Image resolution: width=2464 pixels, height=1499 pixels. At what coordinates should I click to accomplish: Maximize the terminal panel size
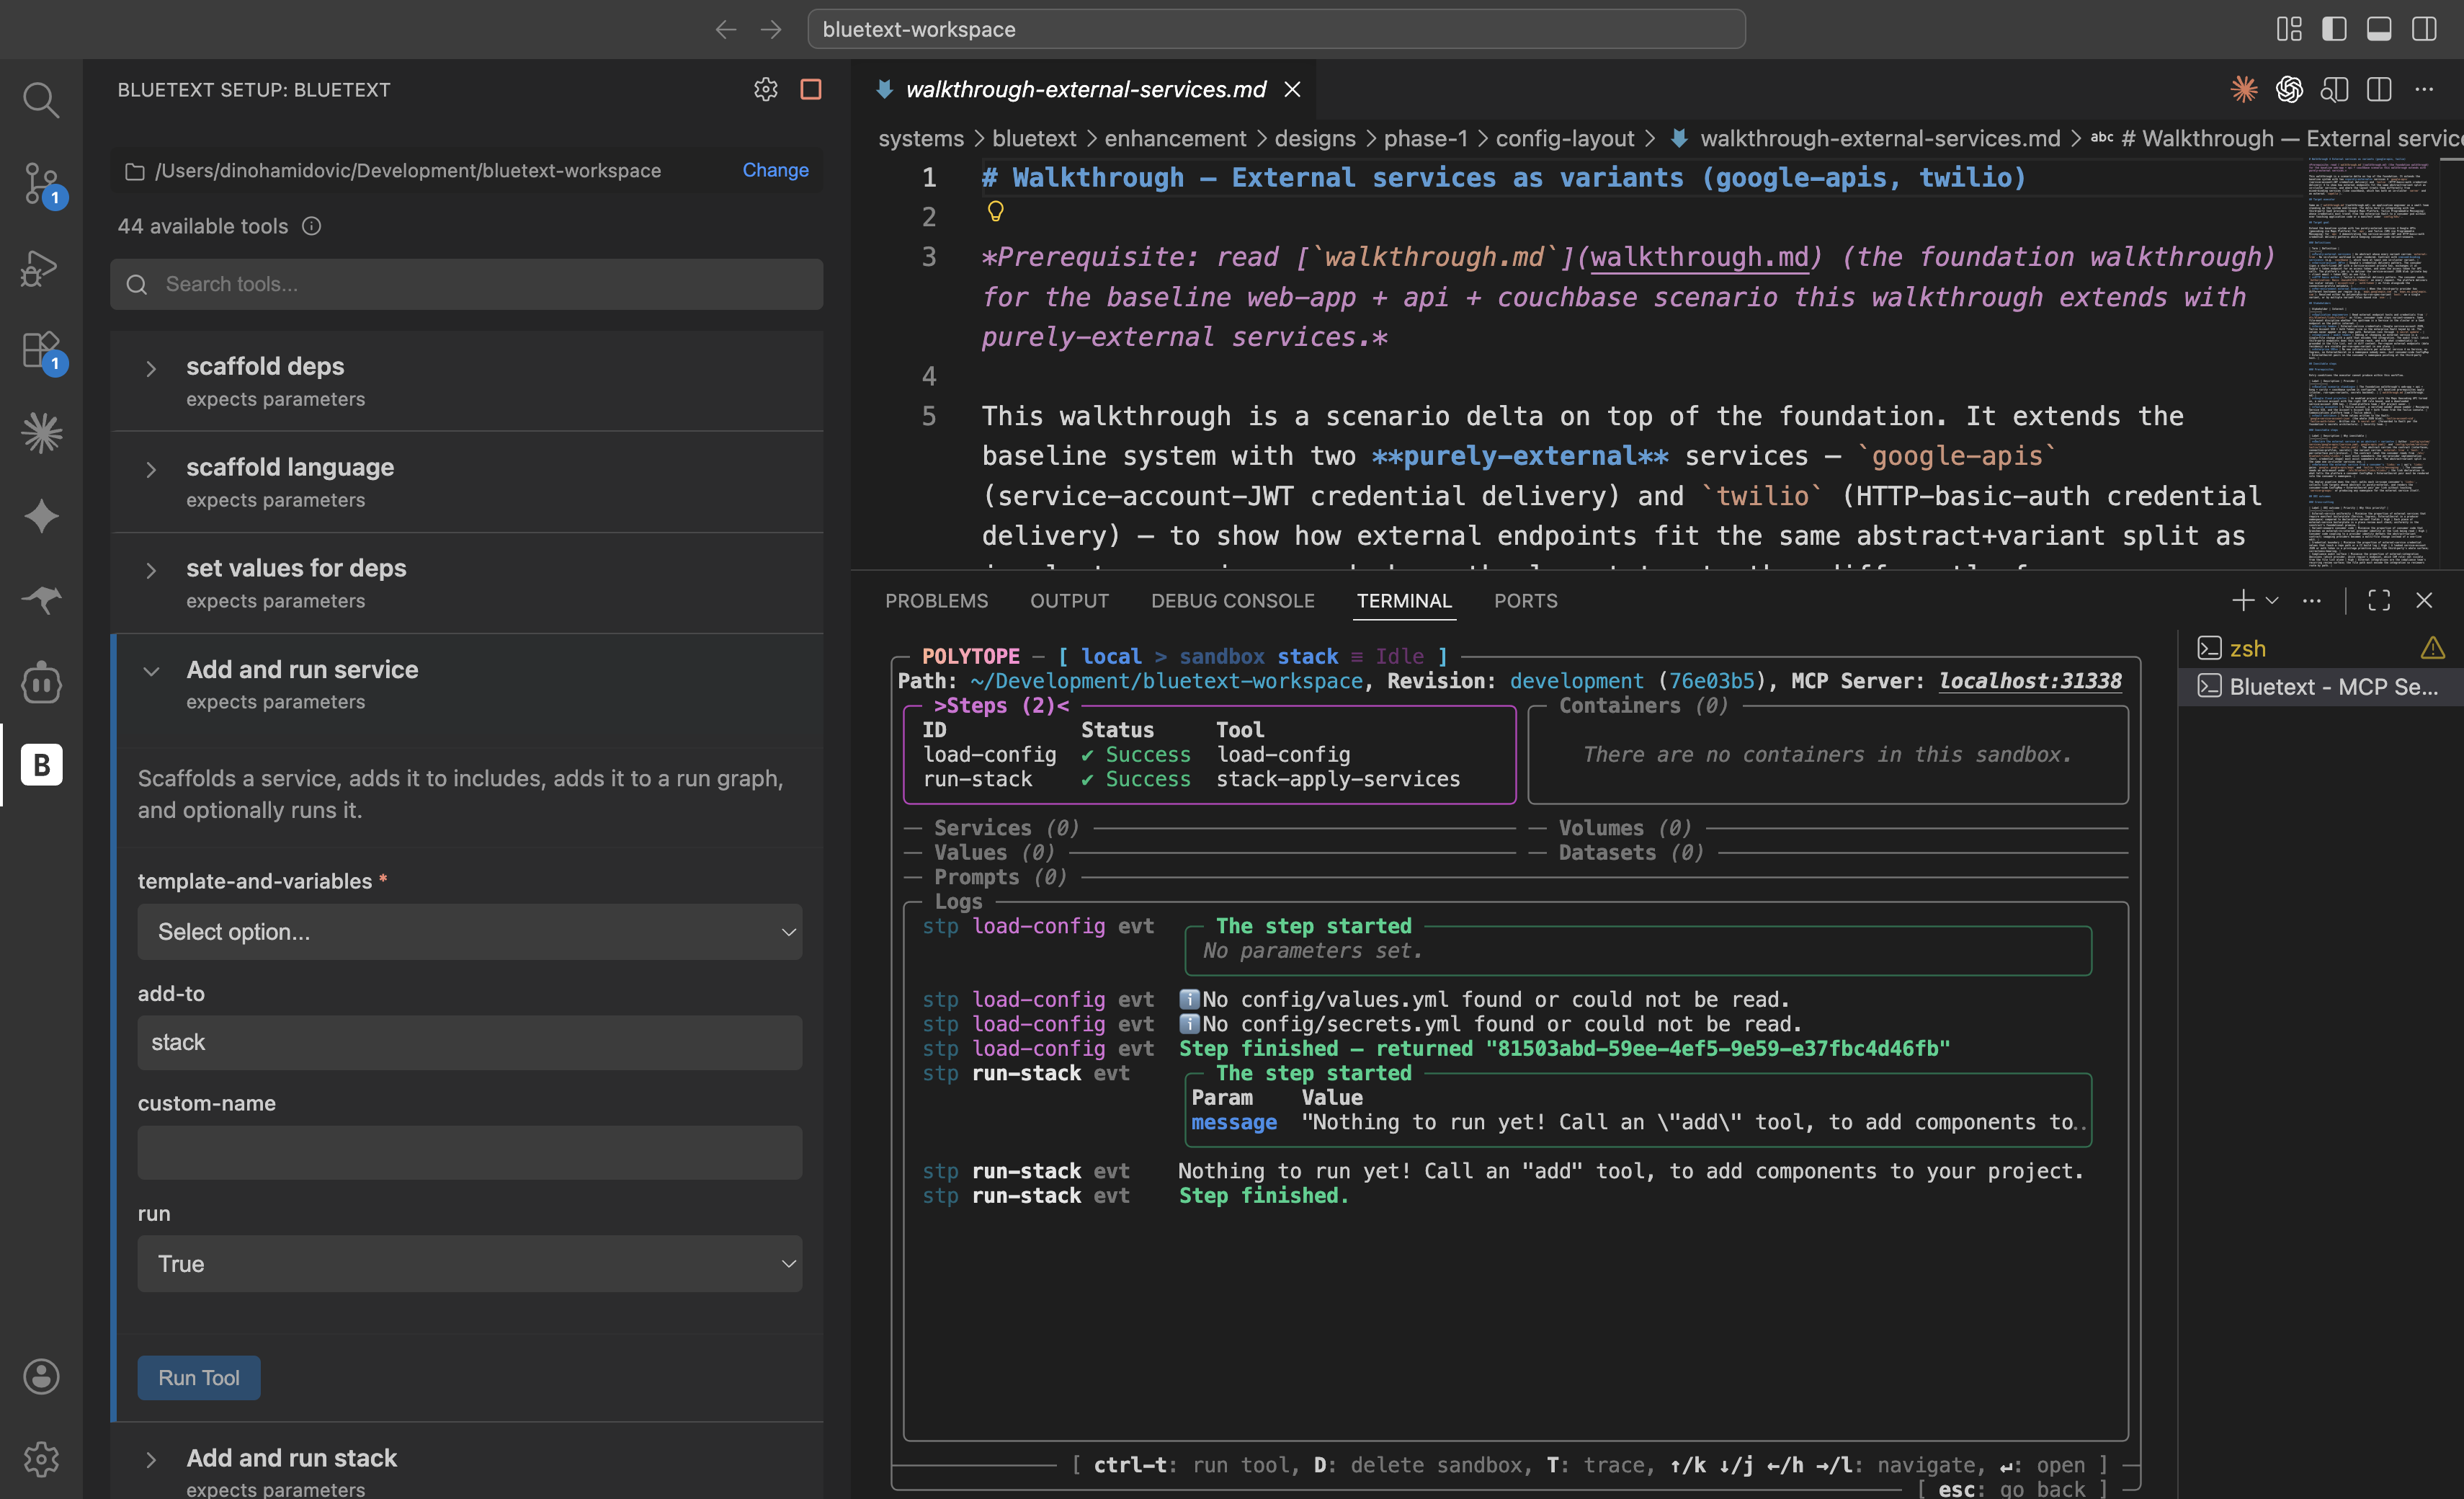click(x=2379, y=600)
